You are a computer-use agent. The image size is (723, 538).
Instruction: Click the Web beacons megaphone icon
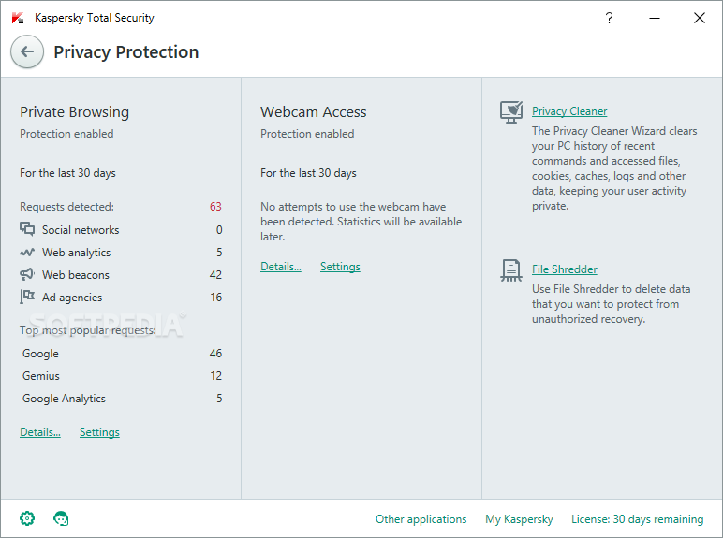pyautogui.click(x=27, y=274)
